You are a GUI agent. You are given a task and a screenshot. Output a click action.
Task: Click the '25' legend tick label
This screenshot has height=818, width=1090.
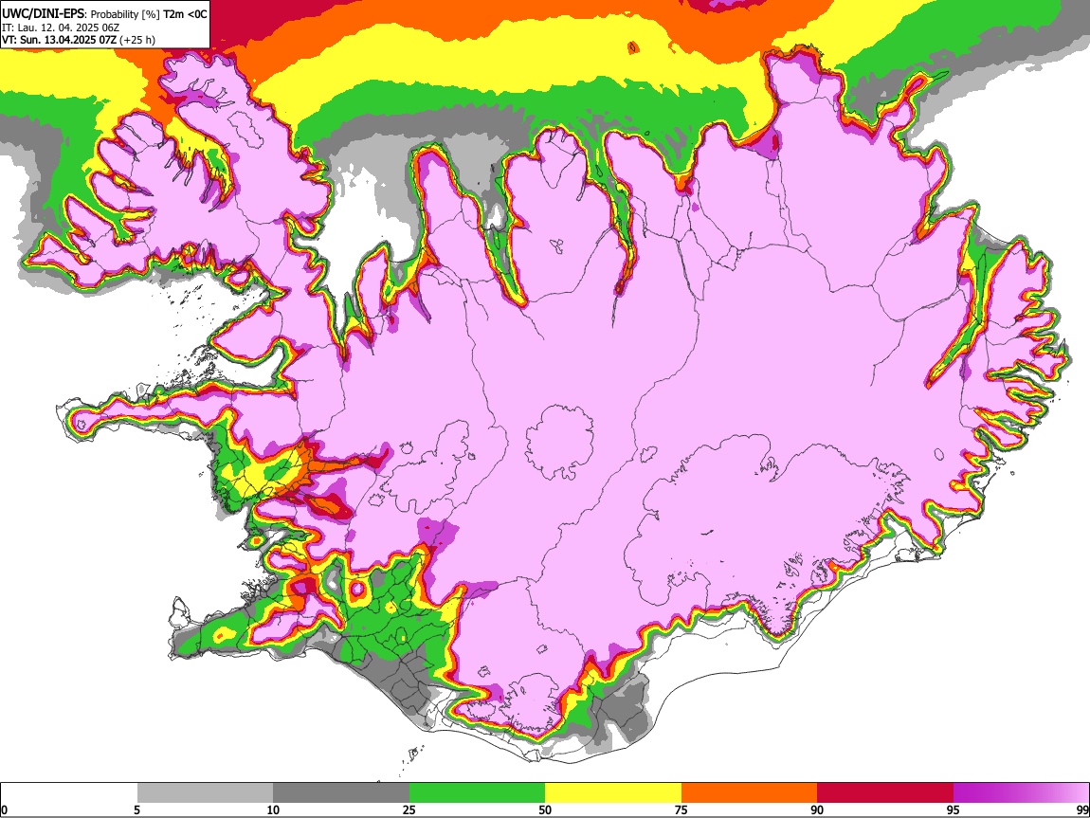click(x=409, y=809)
